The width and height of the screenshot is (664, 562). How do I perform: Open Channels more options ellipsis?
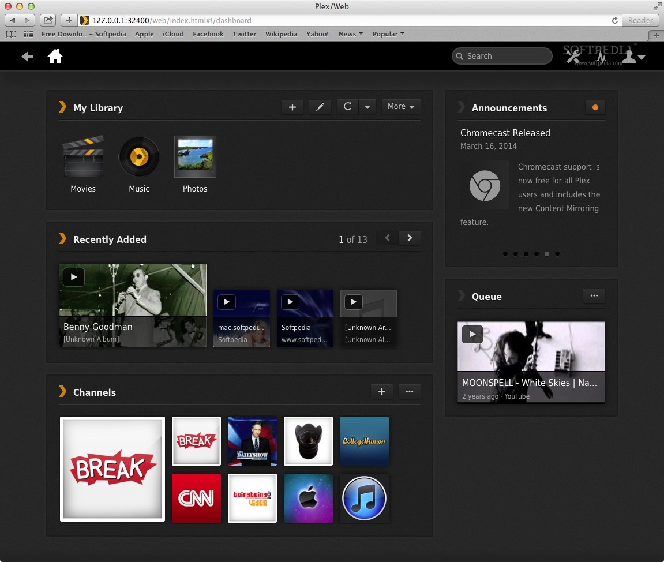pyautogui.click(x=410, y=391)
